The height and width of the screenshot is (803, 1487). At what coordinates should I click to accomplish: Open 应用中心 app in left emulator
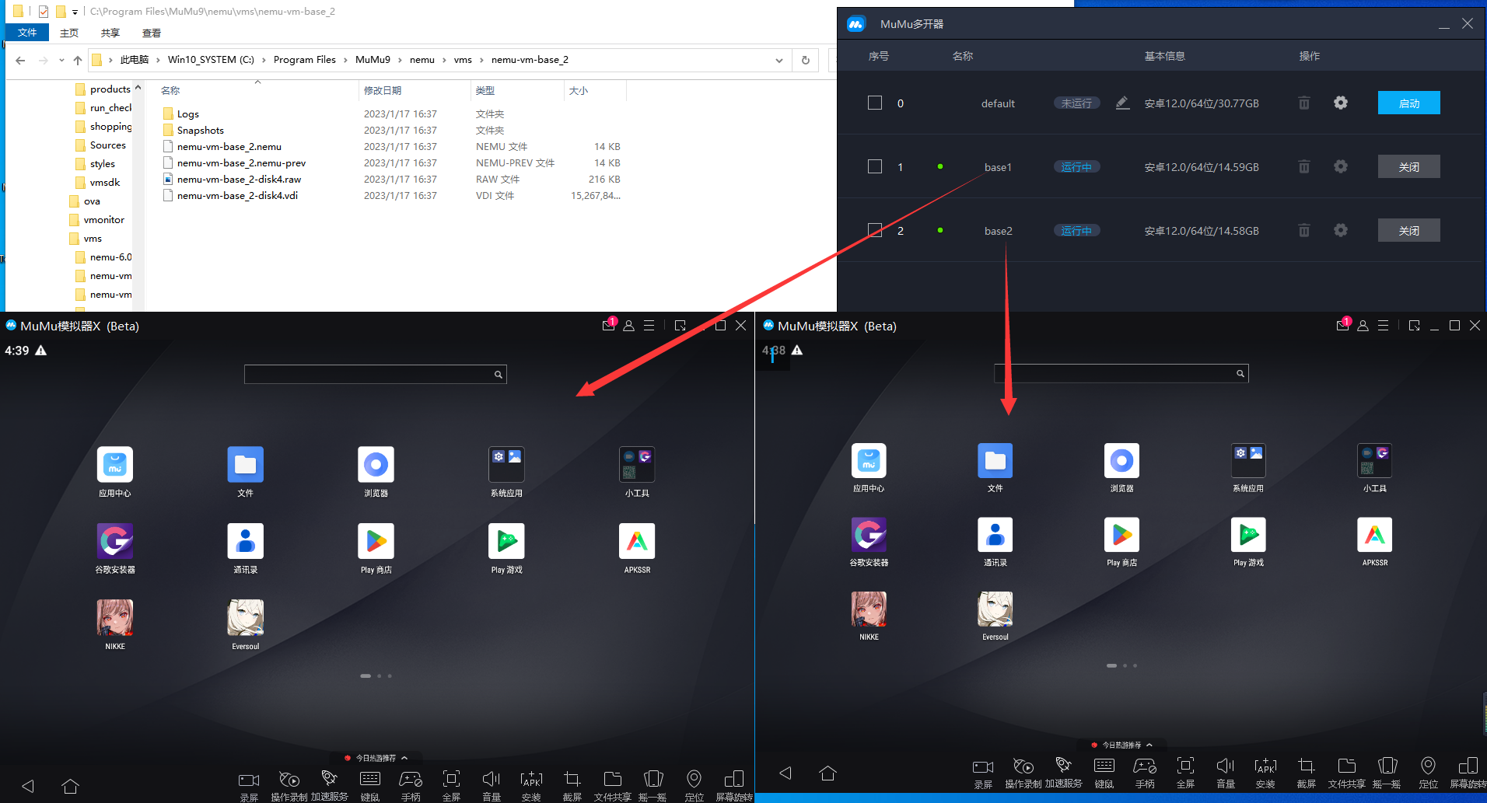pos(115,465)
